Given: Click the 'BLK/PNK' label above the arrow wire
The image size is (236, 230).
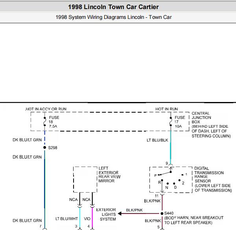Looking at the screenshot, I should coord(134,210).
